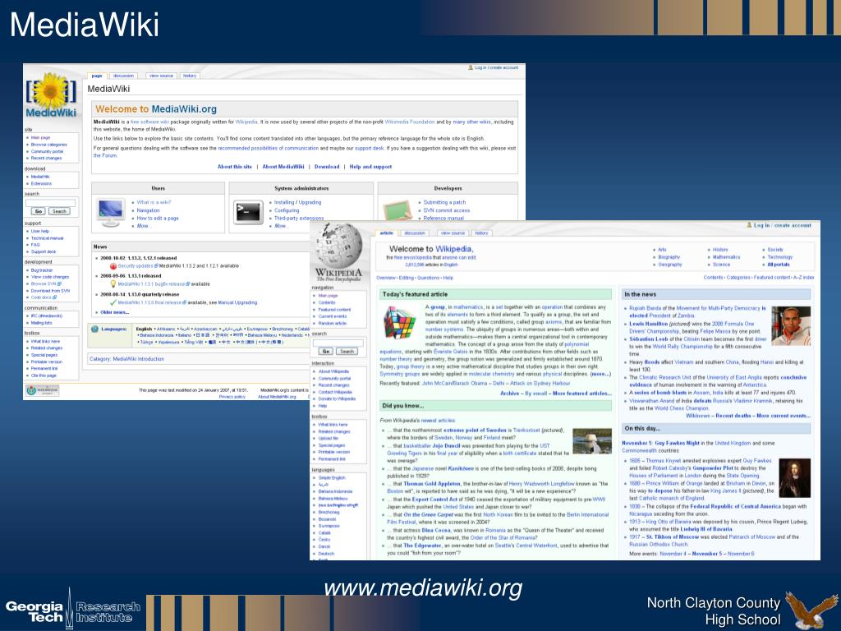Viewport: 841px width, 631px height.
Task: Click the Developers chalkboard icon
Action: tap(398, 210)
